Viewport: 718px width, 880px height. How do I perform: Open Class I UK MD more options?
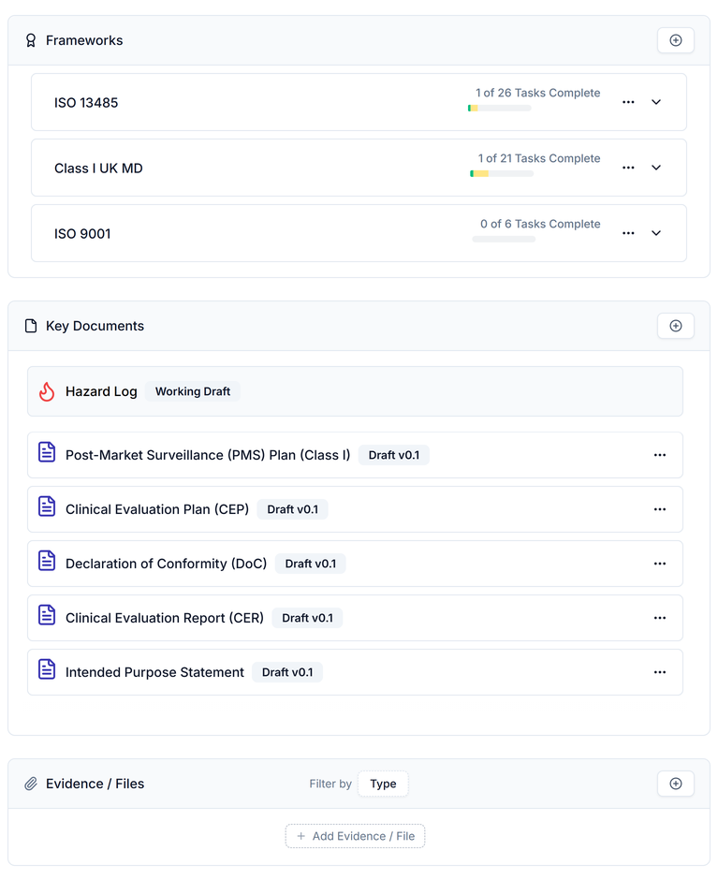click(x=628, y=168)
